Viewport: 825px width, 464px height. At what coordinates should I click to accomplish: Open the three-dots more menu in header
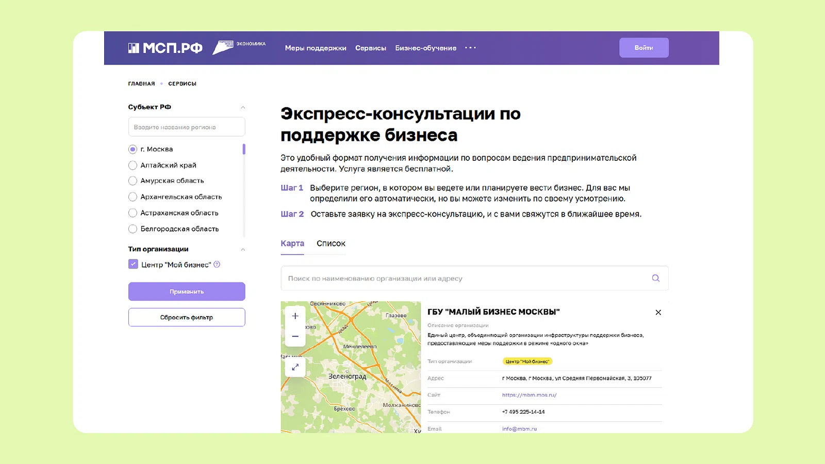470,48
